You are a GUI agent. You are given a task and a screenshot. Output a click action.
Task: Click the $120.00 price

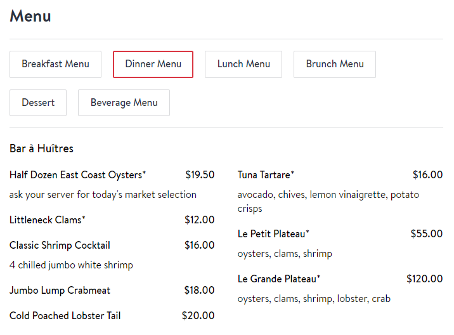click(x=424, y=279)
